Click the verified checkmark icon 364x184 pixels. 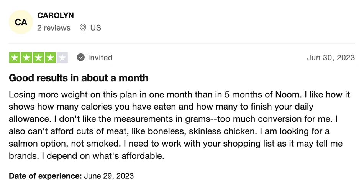coord(81,58)
